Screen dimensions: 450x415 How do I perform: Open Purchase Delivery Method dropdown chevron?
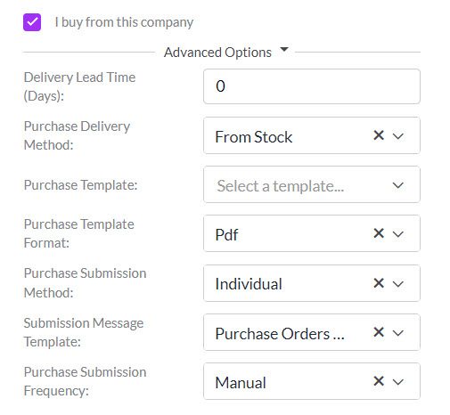[397, 136]
